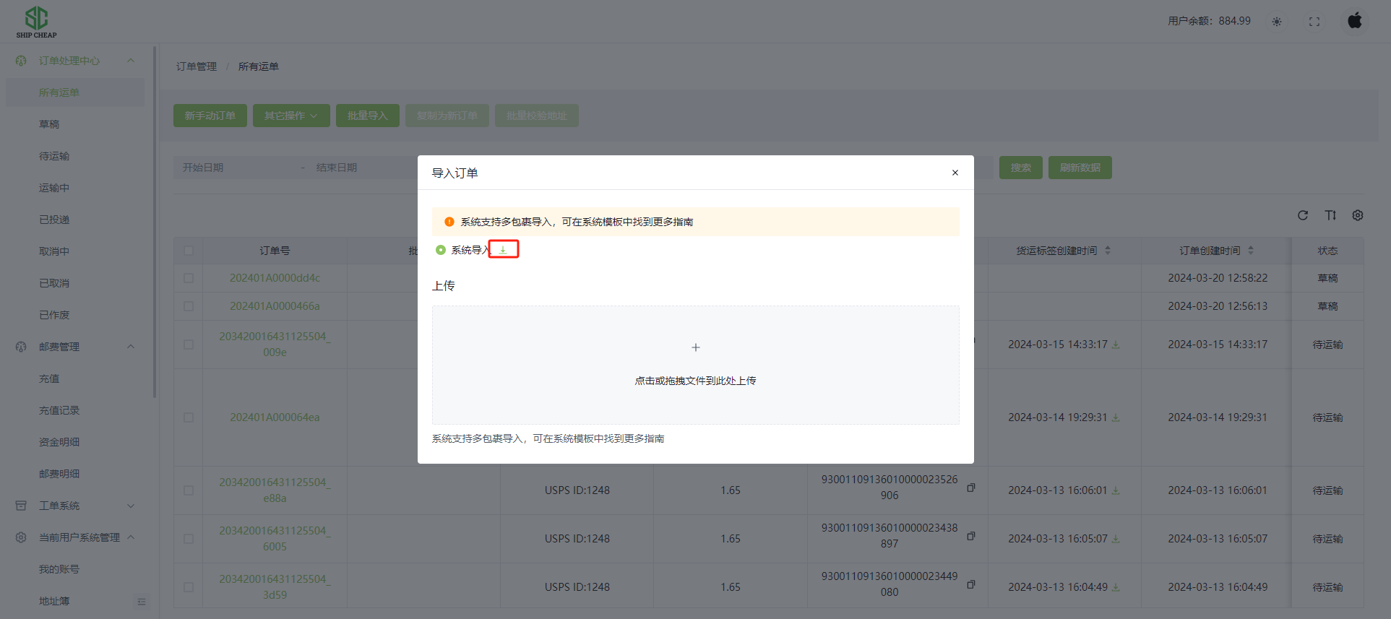The image size is (1391, 619).
Task: Click the upload area to add file
Action: [695, 365]
